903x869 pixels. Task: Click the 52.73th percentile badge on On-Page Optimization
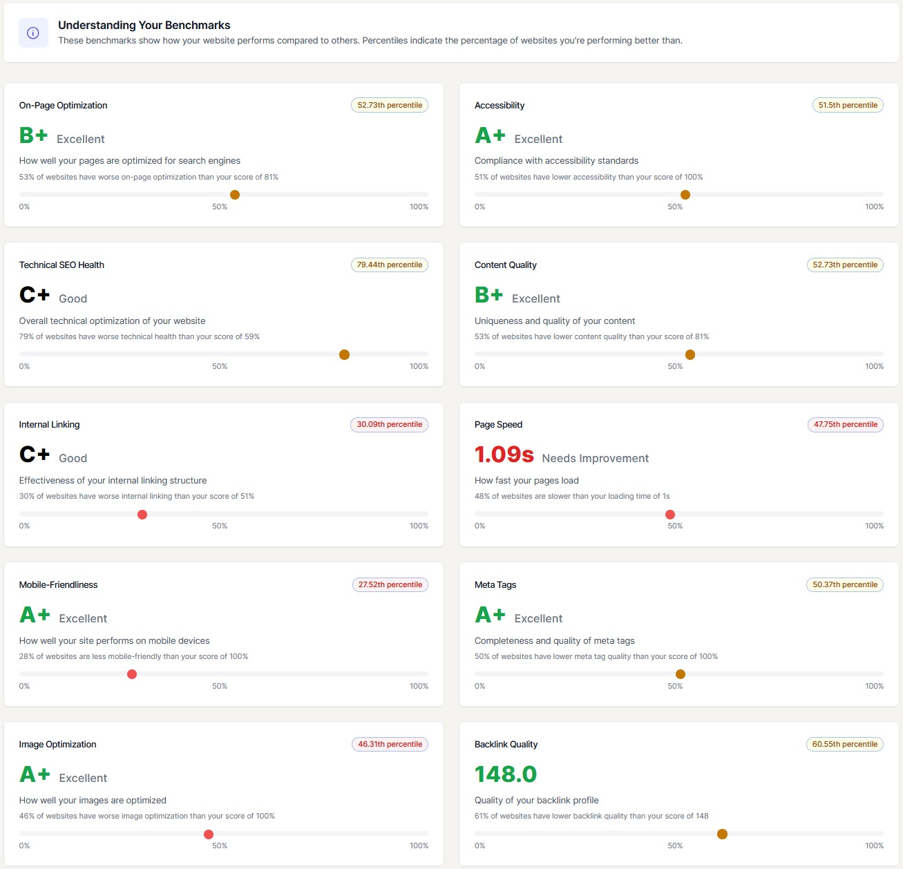390,105
